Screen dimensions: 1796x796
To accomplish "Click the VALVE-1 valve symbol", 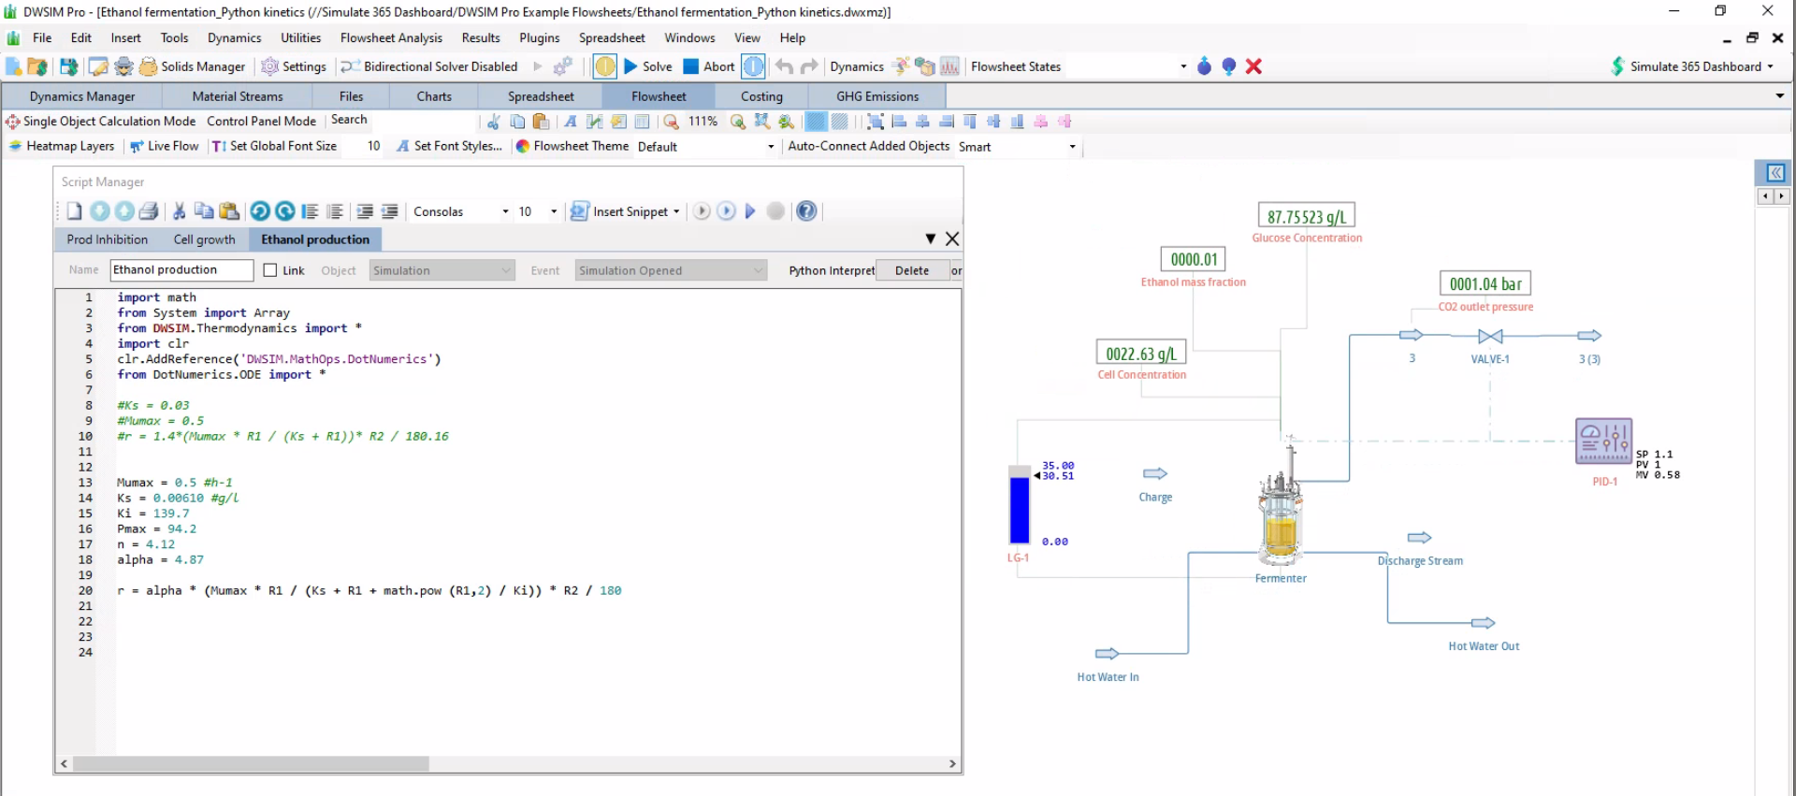I will [1490, 336].
